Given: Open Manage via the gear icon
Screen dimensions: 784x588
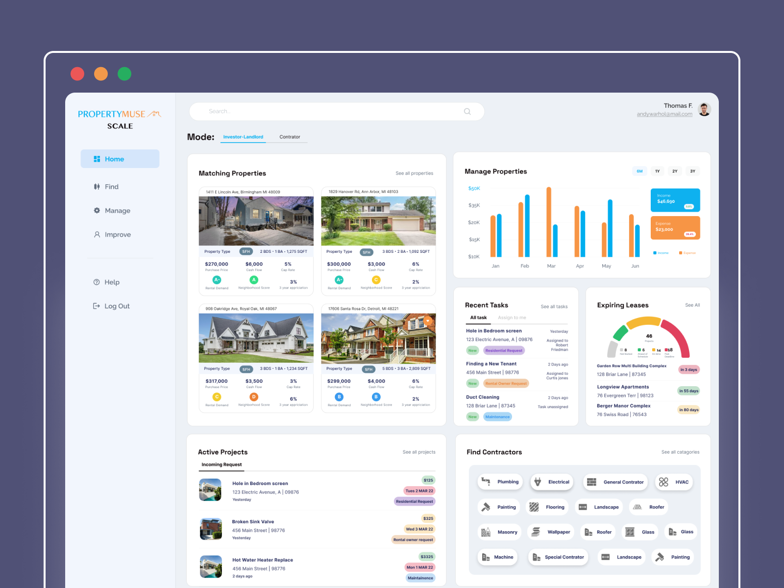Looking at the screenshot, I should [97, 211].
